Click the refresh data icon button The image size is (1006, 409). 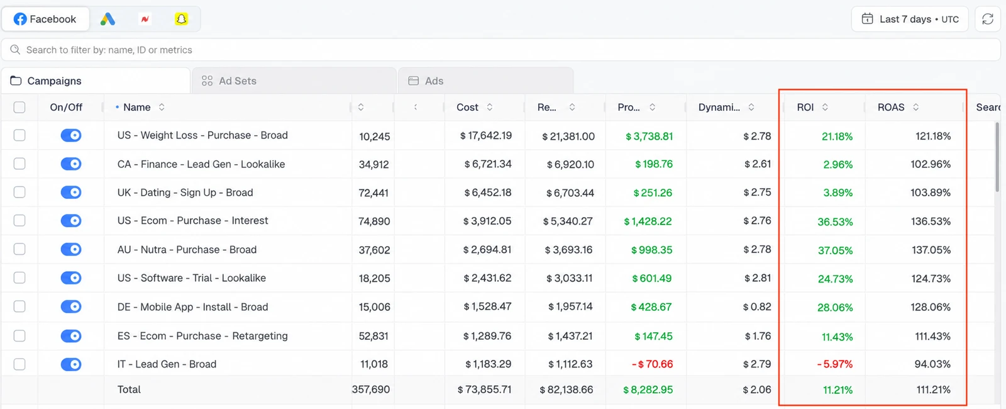pyautogui.click(x=987, y=19)
